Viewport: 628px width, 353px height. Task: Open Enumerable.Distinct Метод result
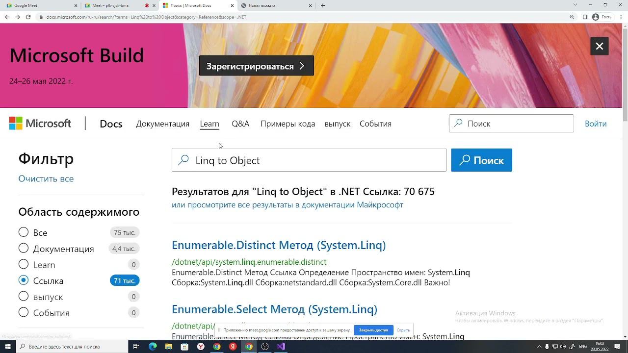pyautogui.click(x=279, y=245)
